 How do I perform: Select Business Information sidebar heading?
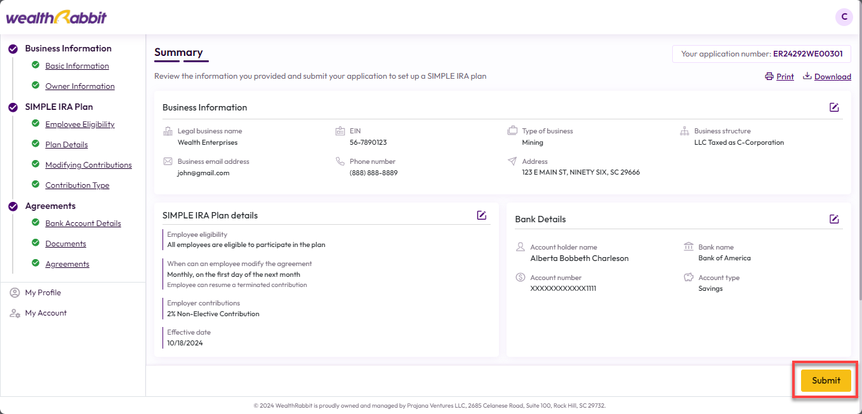pyautogui.click(x=68, y=48)
